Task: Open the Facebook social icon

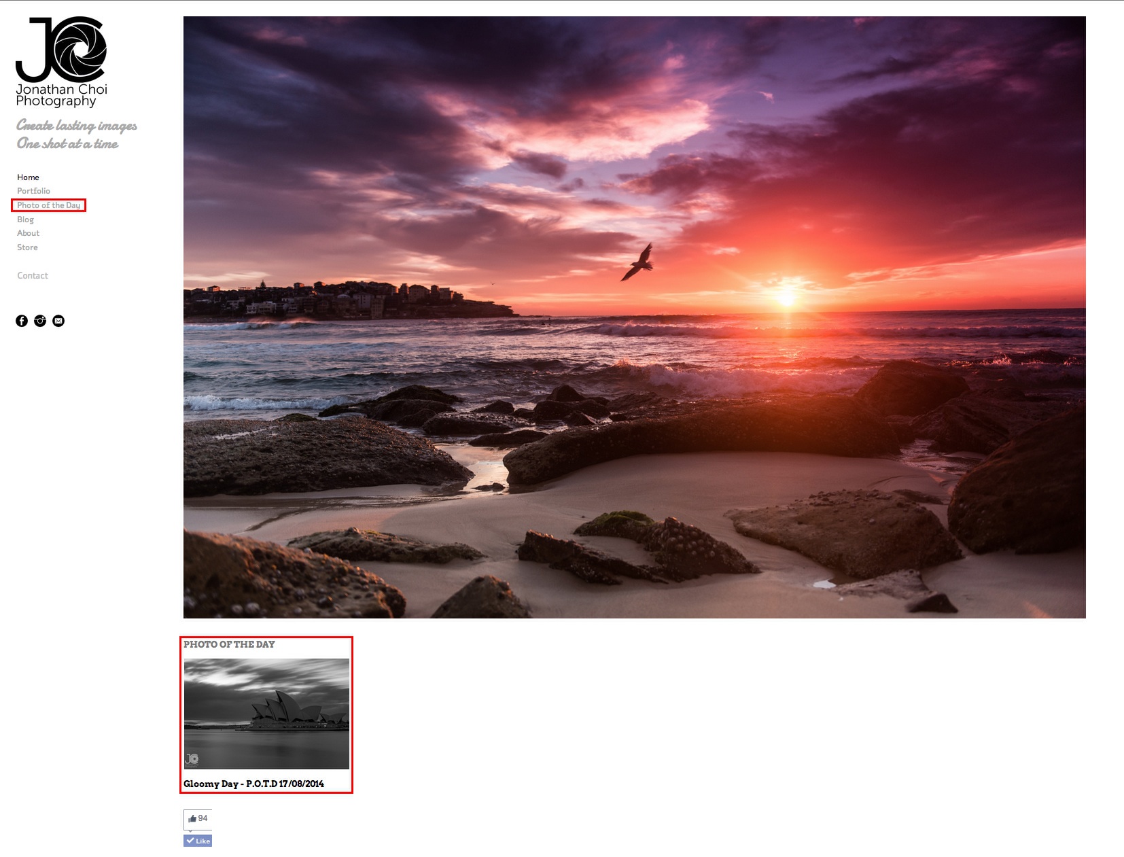Action: pos(22,321)
